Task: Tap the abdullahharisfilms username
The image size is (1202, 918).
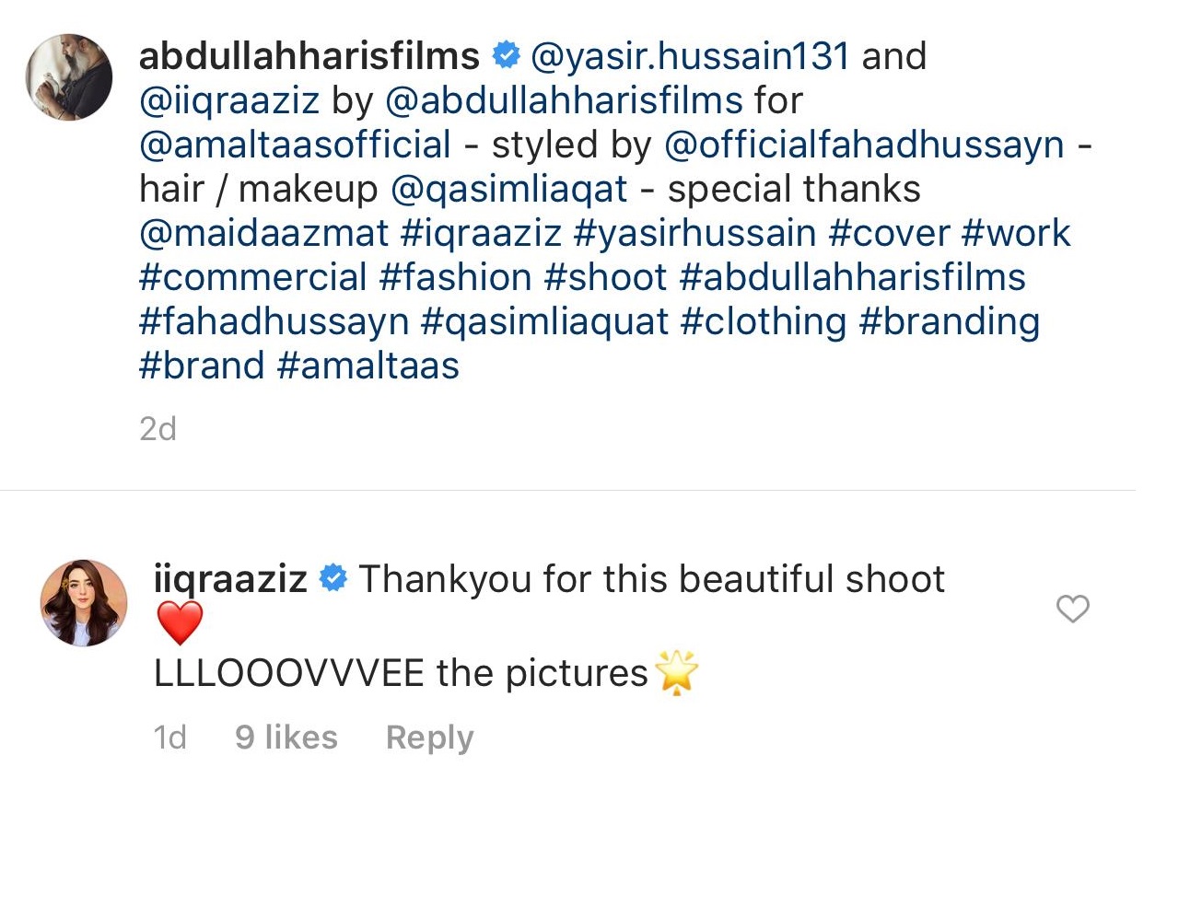Action: (309, 56)
